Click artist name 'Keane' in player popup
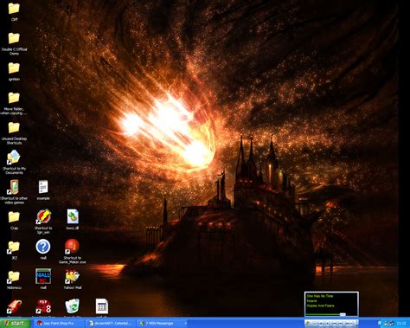The image size is (410, 328). (x=312, y=301)
